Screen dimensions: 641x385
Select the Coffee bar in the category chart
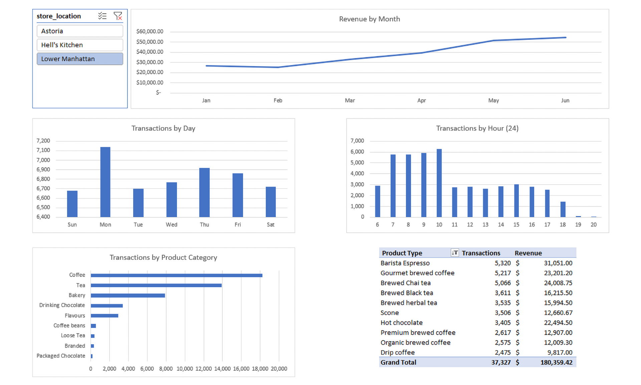(x=176, y=275)
